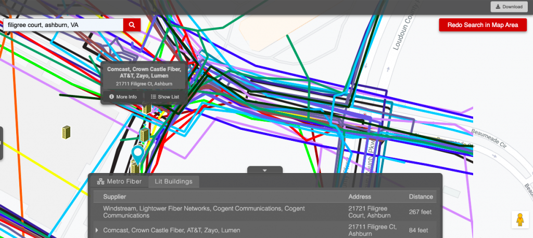
Task: Click the Street View pegman icon
Action: (518, 220)
